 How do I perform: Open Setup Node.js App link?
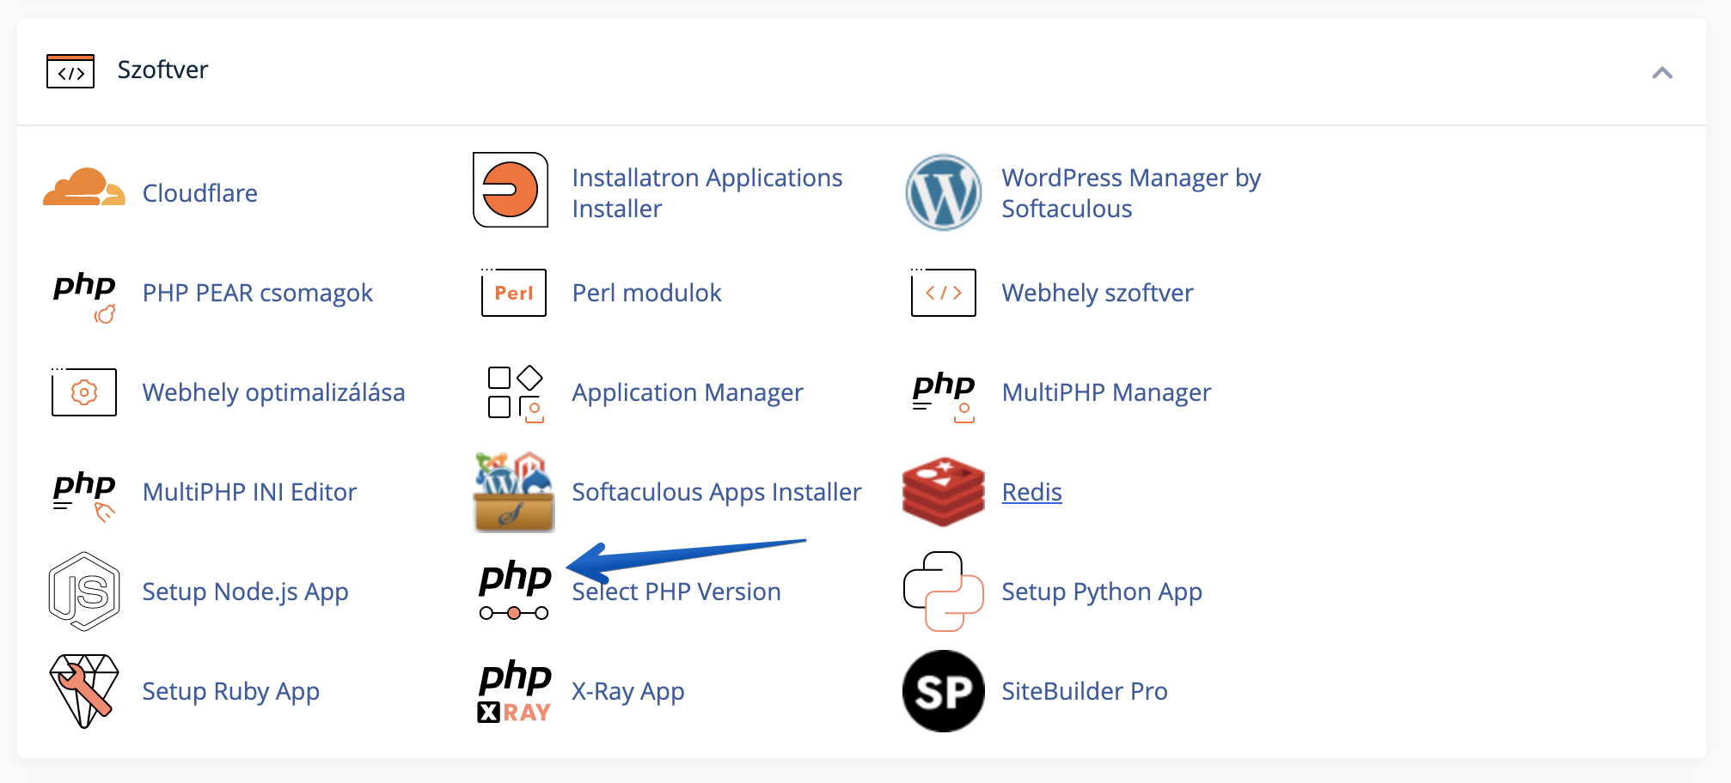(246, 592)
